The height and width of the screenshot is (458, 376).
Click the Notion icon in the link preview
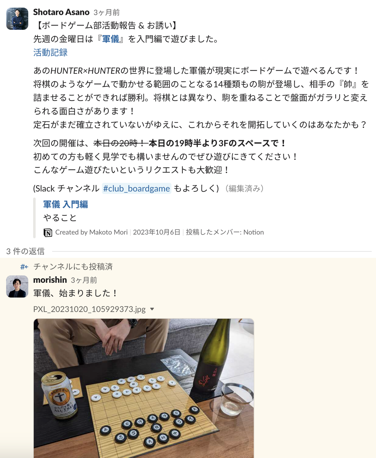(x=48, y=232)
